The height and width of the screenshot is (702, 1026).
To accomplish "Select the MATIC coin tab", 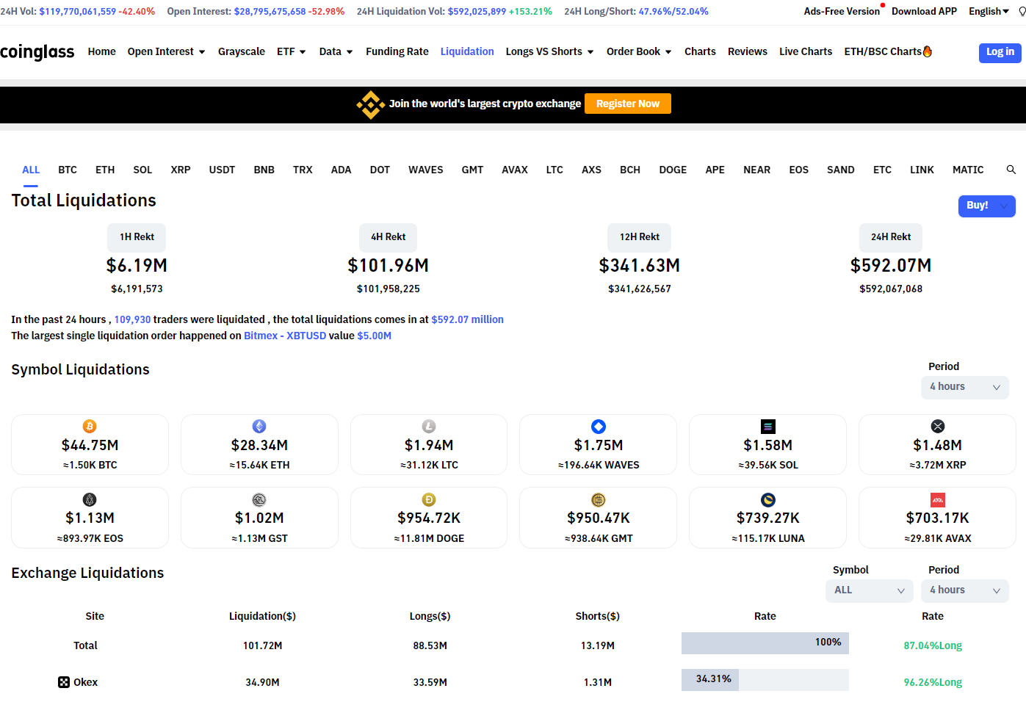I will coord(968,170).
